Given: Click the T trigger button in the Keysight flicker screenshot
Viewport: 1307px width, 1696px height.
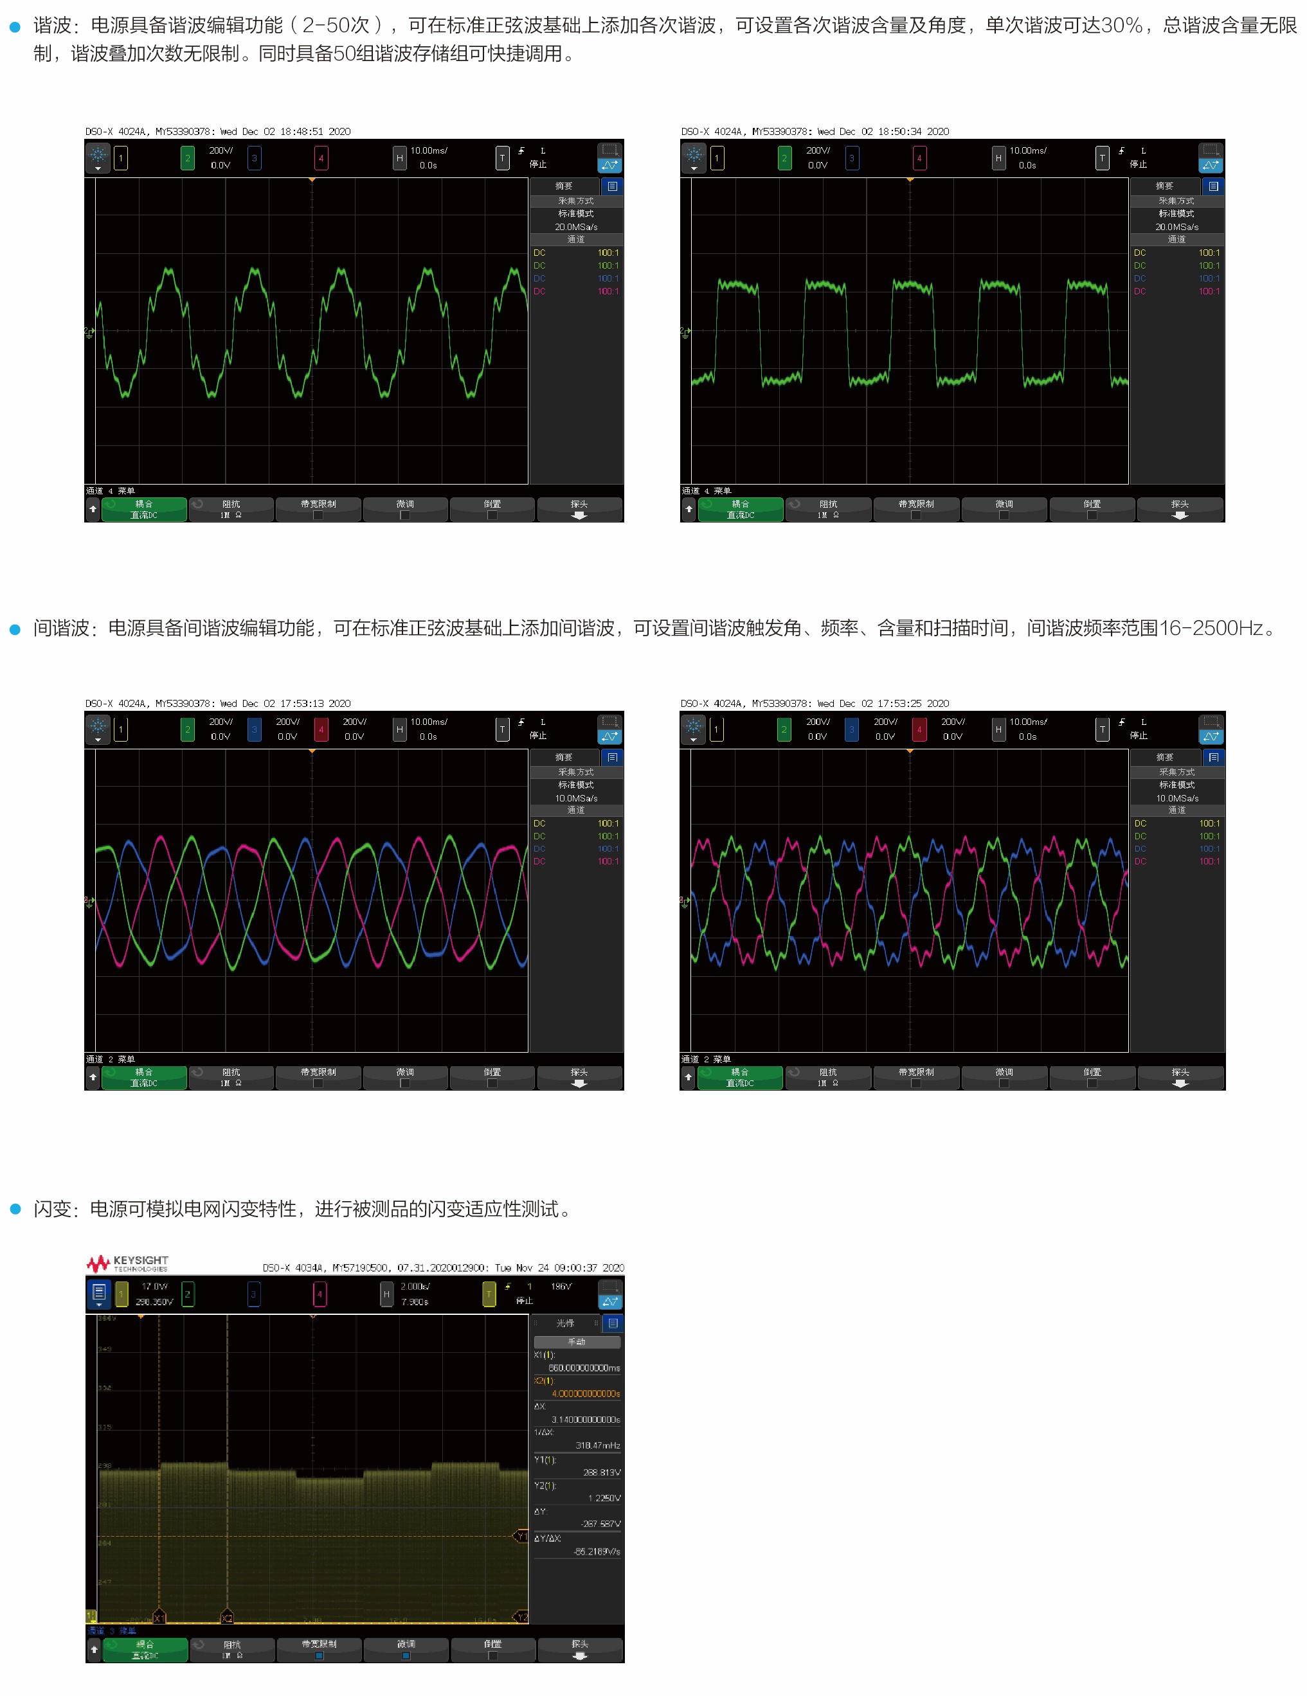Looking at the screenshot, I should 489,1294.
